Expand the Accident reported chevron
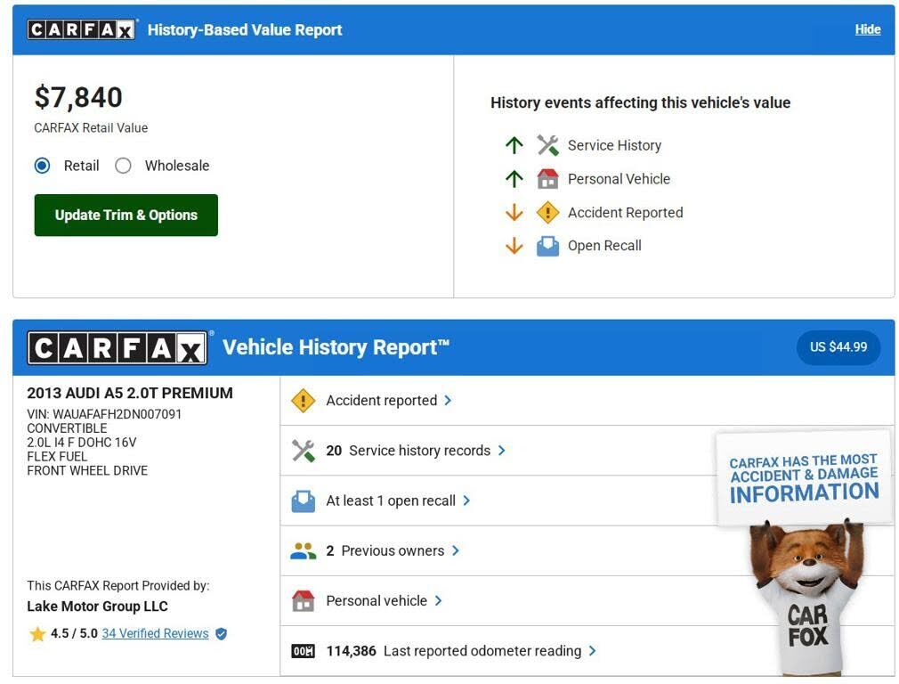Viewport: 899px width, 684px height. tap(448, 401)
